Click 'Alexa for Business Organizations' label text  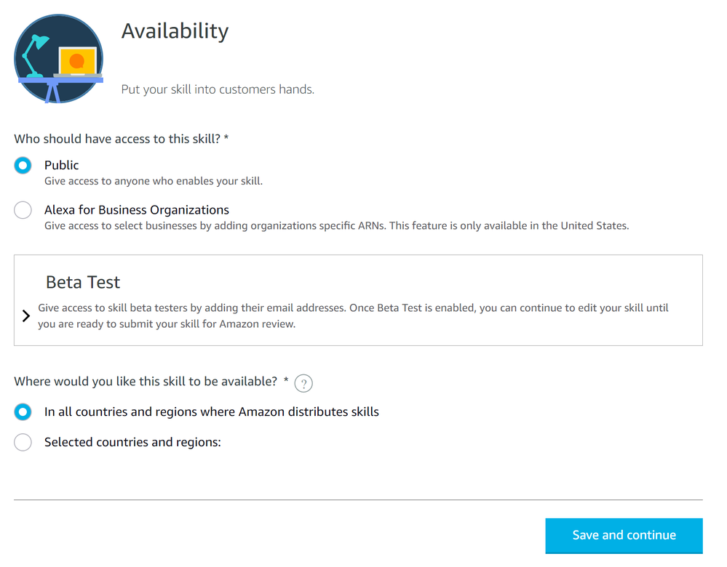137,210
